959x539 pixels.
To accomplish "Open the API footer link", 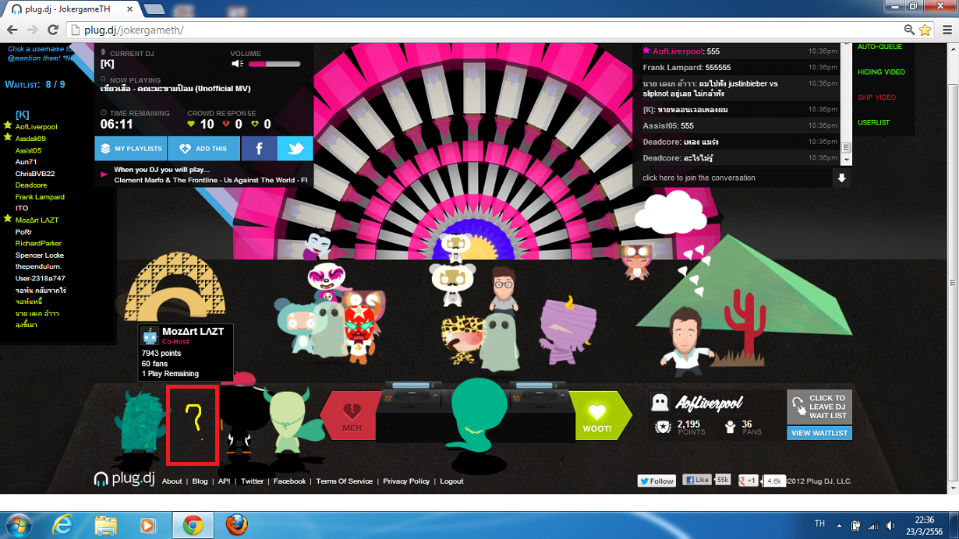I will point(224,481).
